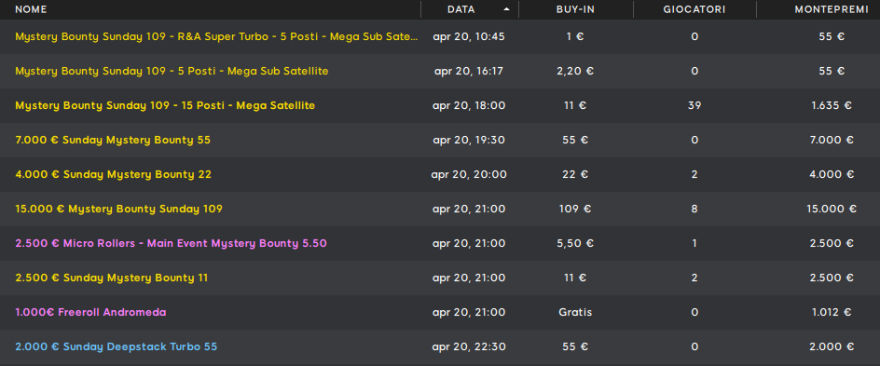
Task: Click the Gratis buy-in cell
Action: click(575, 312)
